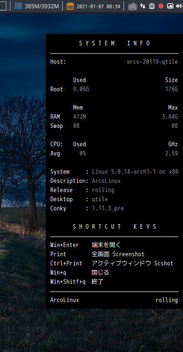
Task: Click the SYSTEM INFO heading
Action: coord(115,44)
